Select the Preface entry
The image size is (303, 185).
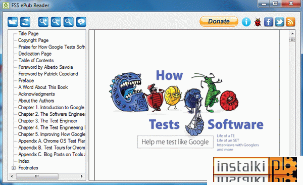click(26, 80)
